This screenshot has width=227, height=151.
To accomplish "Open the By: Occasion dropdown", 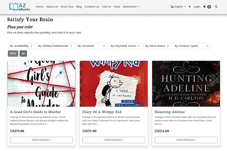I will pos(91,46).
